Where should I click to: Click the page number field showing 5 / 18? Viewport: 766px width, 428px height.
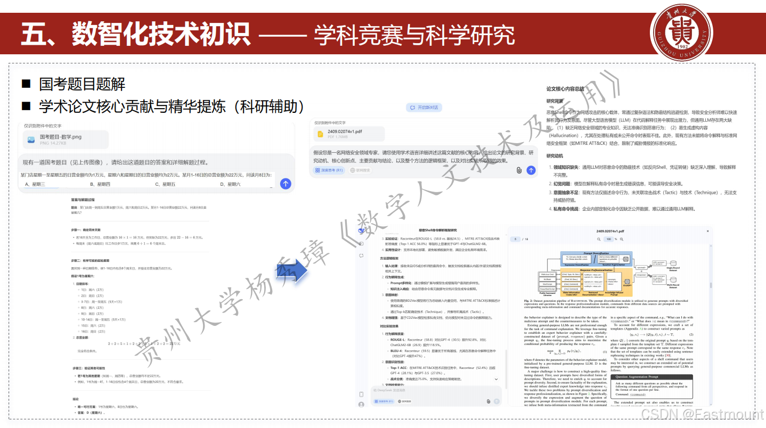[515, 239]
